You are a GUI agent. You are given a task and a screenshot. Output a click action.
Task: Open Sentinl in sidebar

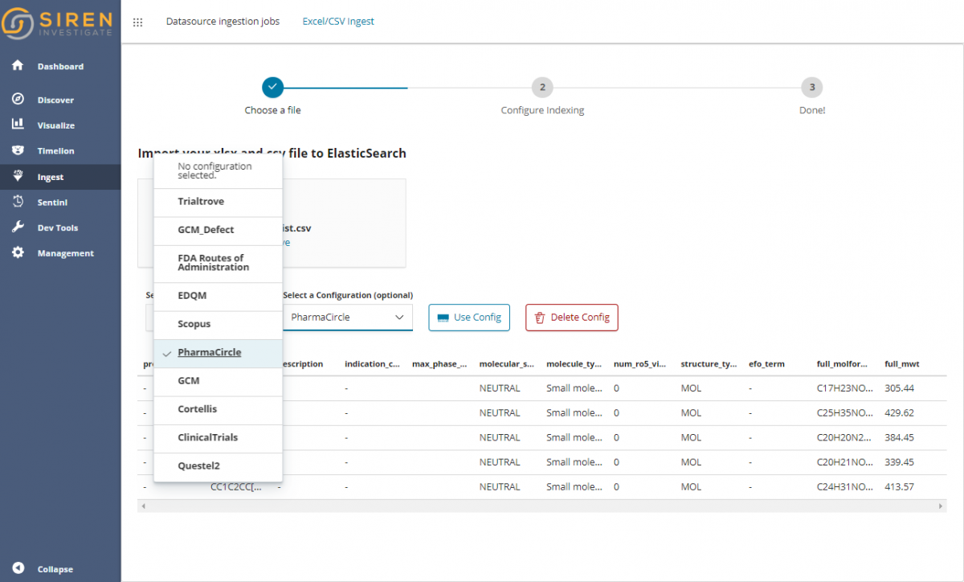pyautogui.click(x=52, y=203)
